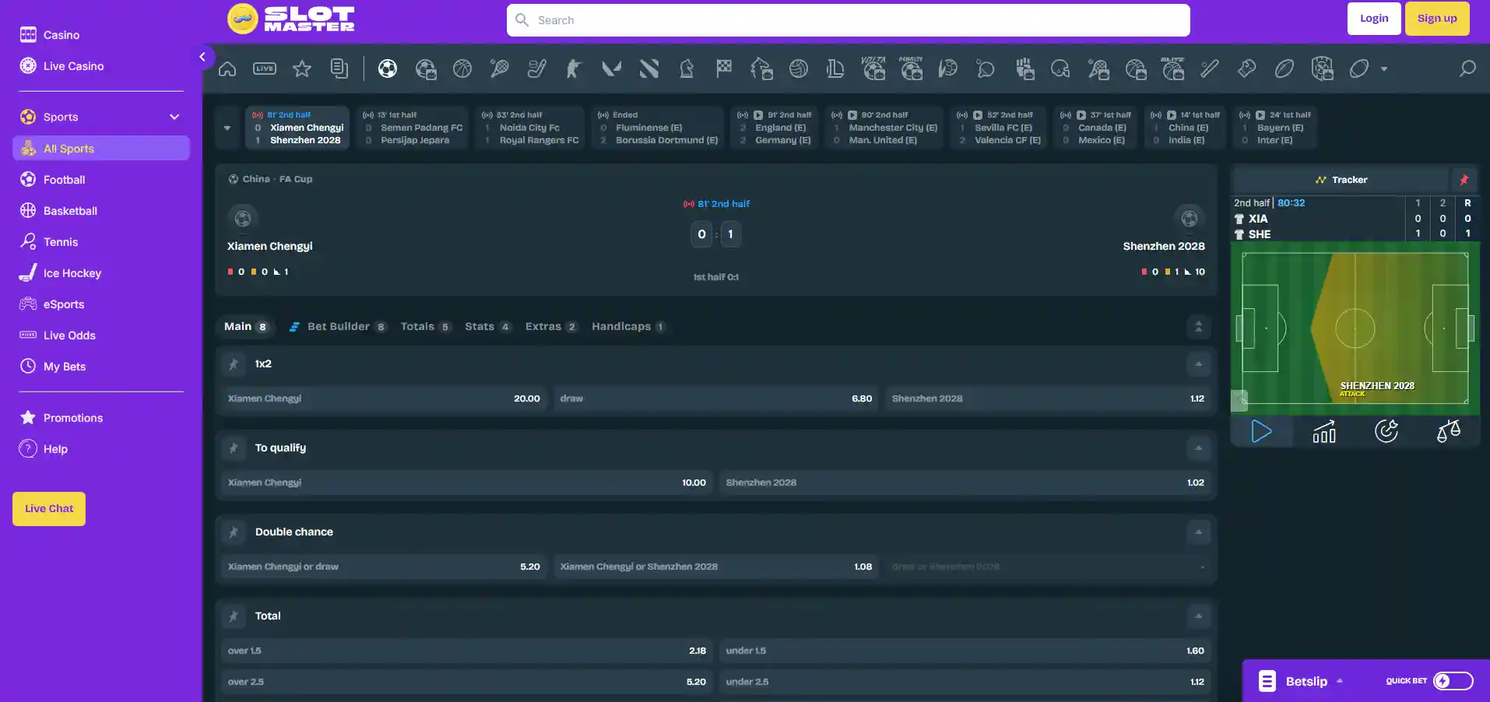Select the table tennis paddle icon
This screenshot has height=702, width=1490.
point(986,69)
